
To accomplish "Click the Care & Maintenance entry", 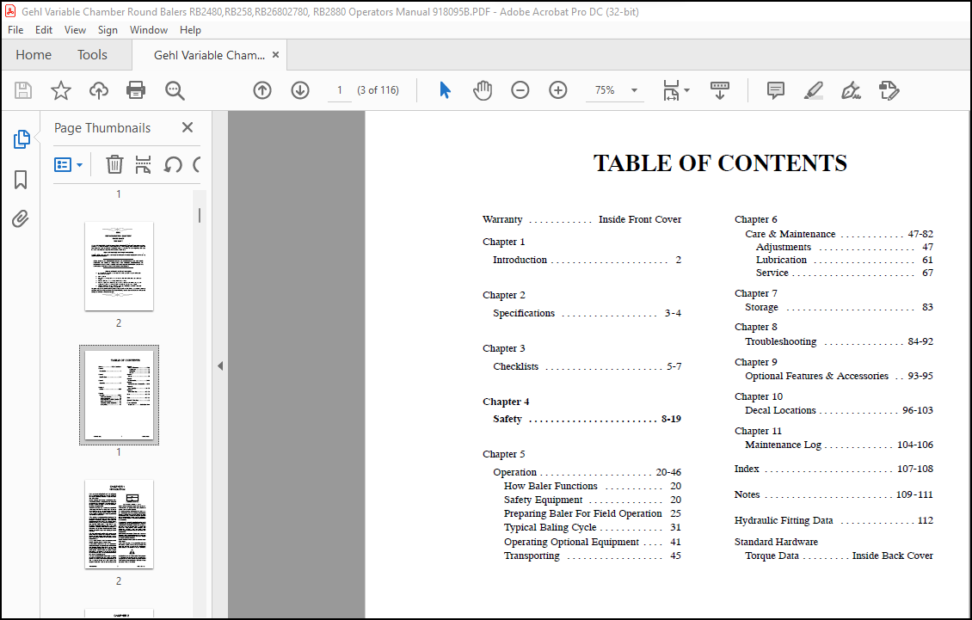I will [x=839, y=234].
